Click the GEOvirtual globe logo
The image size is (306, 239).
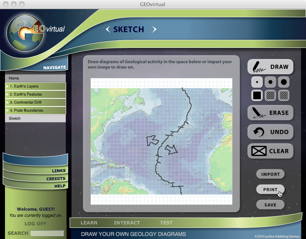(25, 33)
